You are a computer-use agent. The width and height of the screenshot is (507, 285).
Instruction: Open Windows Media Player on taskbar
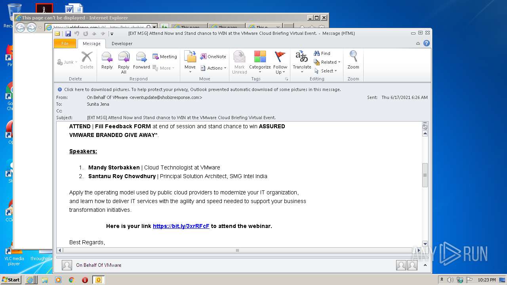pos(58,280)
